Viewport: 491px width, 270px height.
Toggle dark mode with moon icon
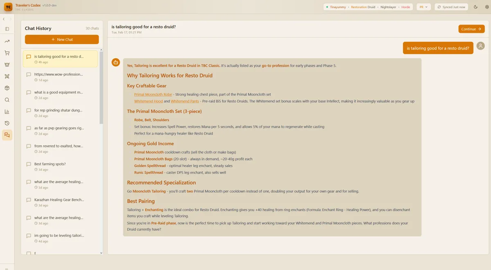(x=475, y=7)
